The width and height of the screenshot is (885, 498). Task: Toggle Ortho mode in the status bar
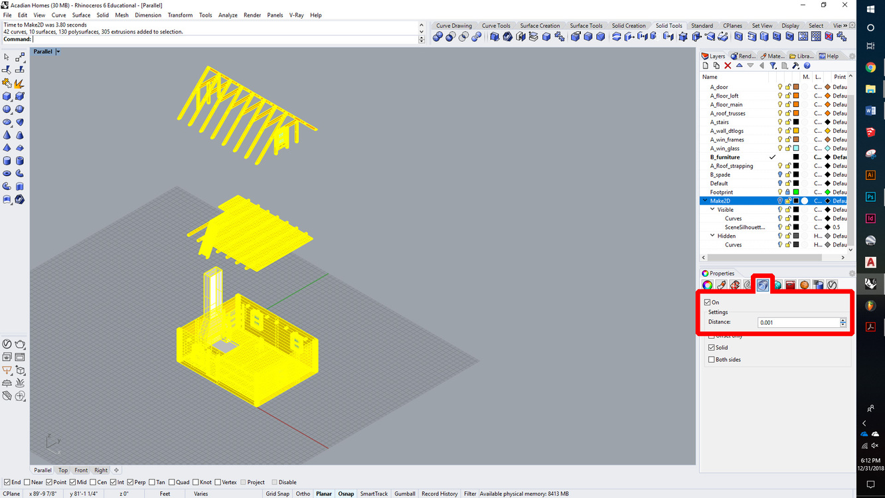tap(303, 493)
